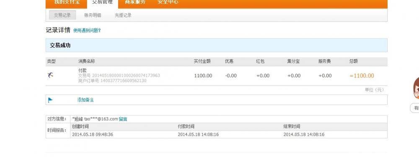
Task: Click the blue flag remark icon
Action: [50, 100]
